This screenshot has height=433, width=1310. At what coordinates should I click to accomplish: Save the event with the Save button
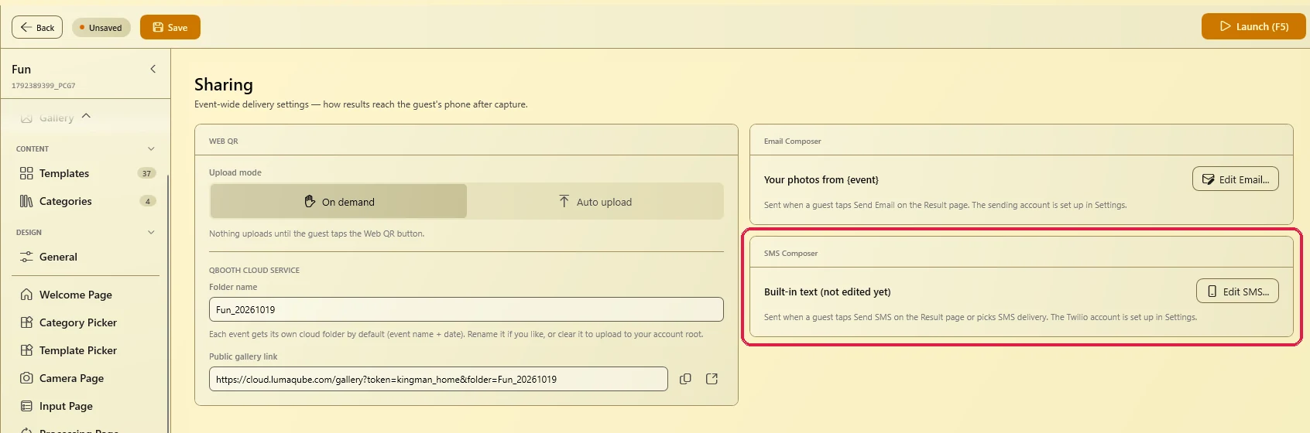point(170,27)
